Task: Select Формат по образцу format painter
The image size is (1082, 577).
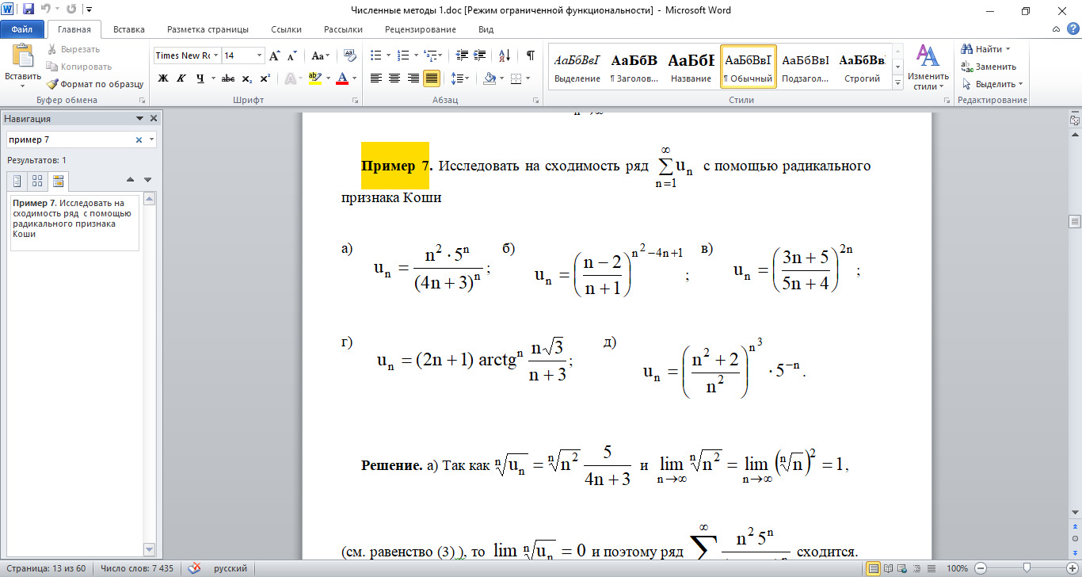Action: point(94,84)
